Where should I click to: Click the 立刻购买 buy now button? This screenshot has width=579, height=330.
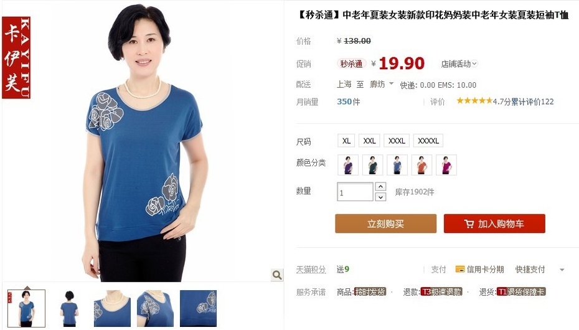(386, 224)
